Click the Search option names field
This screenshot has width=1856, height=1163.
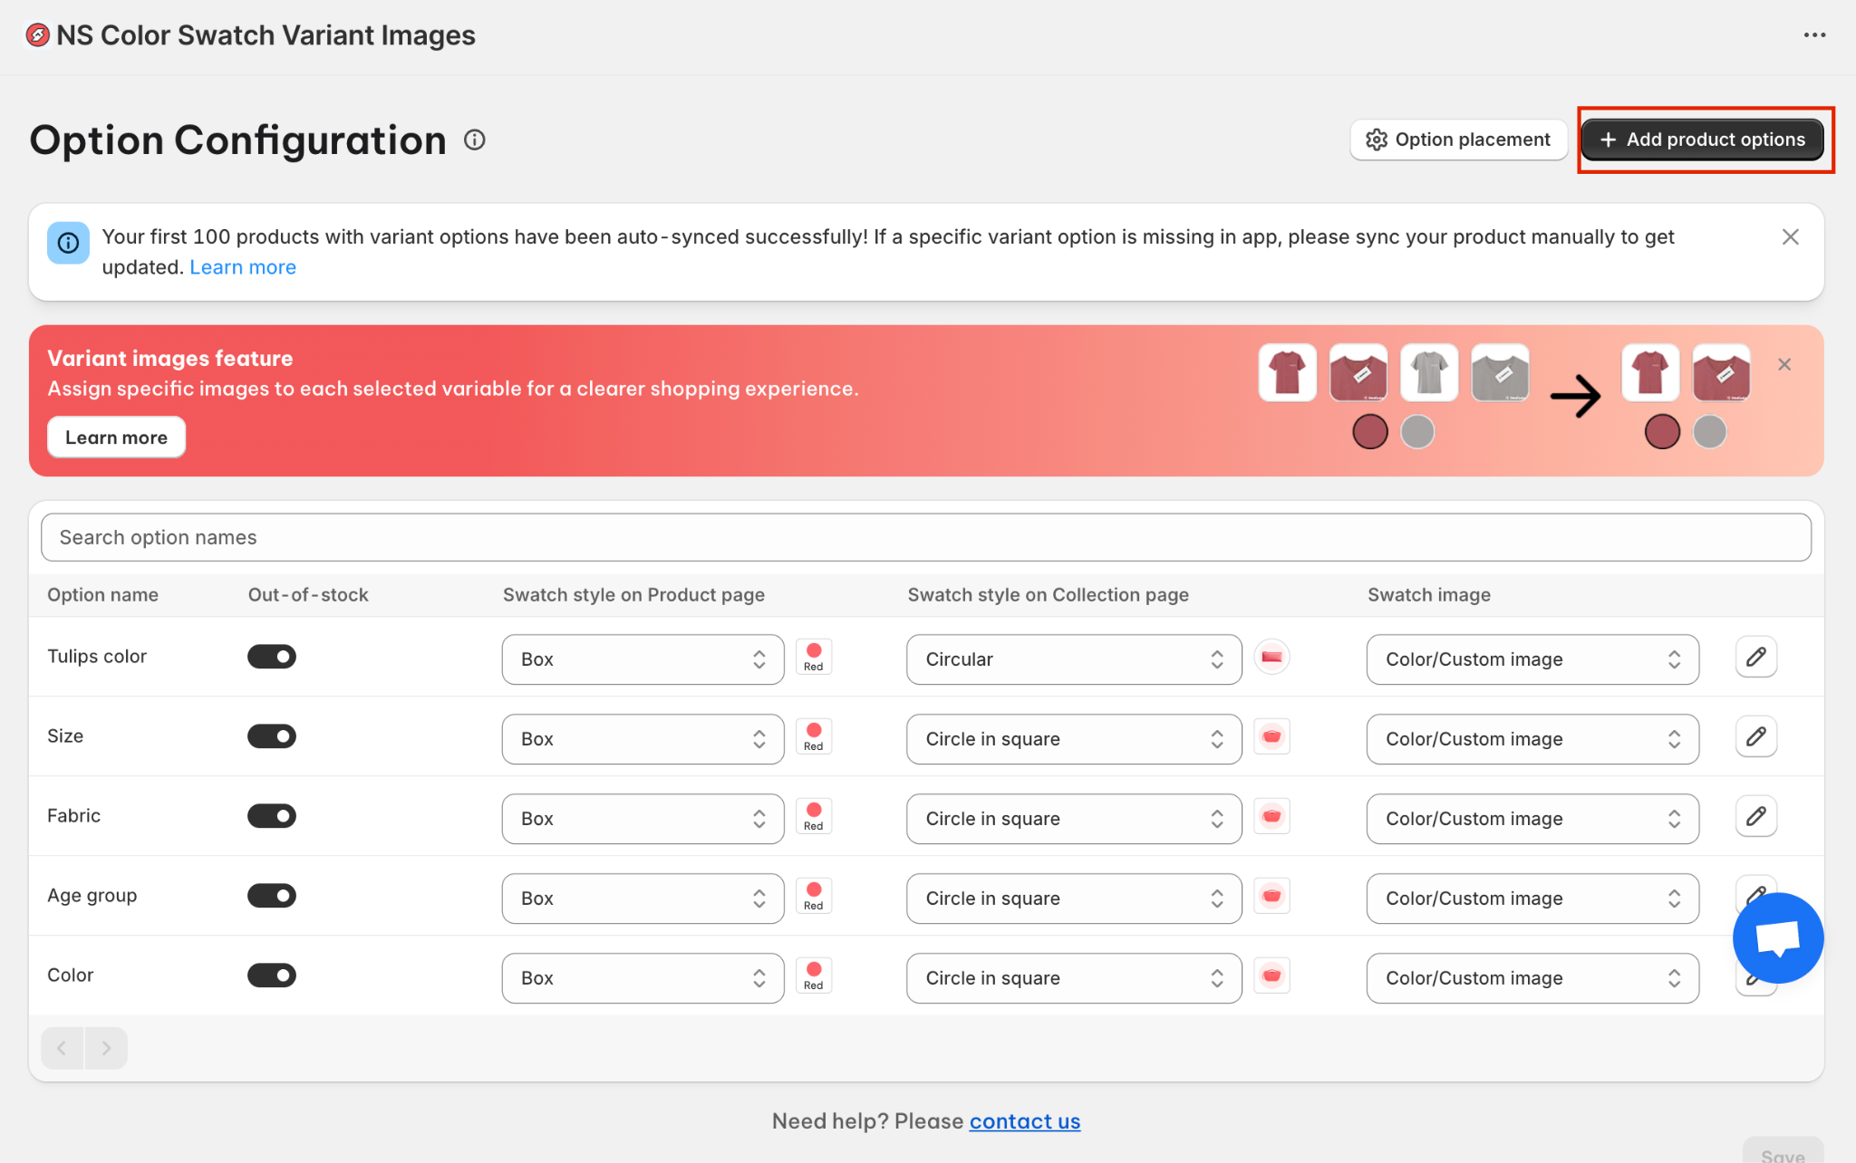(924, 538)
